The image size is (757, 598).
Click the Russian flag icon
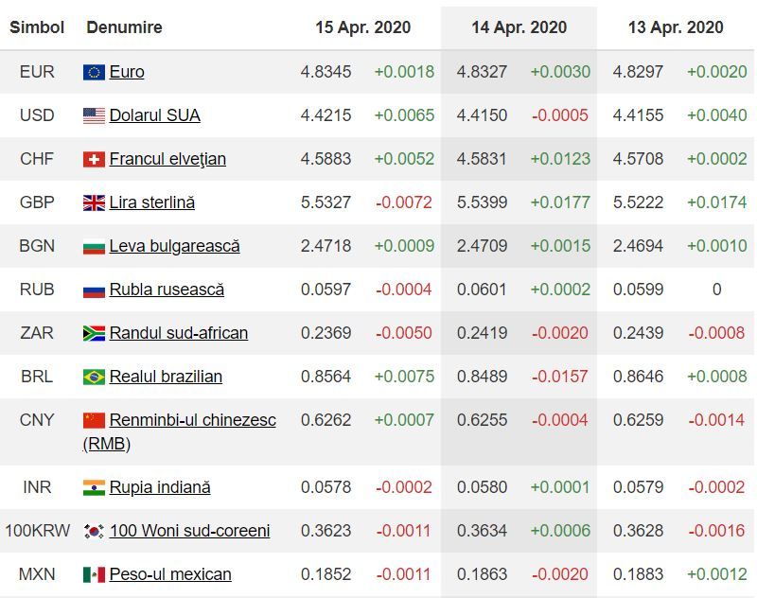pos(94,290)
